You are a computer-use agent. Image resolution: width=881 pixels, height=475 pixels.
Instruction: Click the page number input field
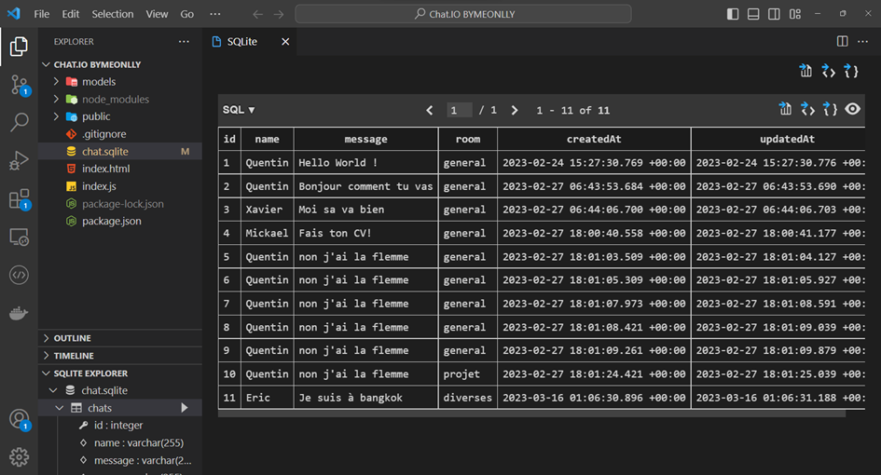click(x=459, y=110)
